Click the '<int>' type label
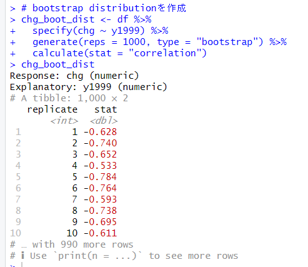This screenshot has width=308, height=267. [x=64, y=121]
